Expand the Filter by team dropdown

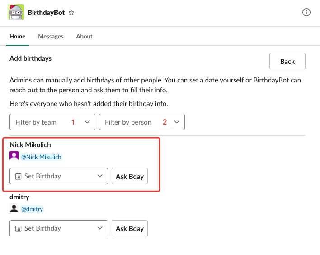(x=52, y=122)
